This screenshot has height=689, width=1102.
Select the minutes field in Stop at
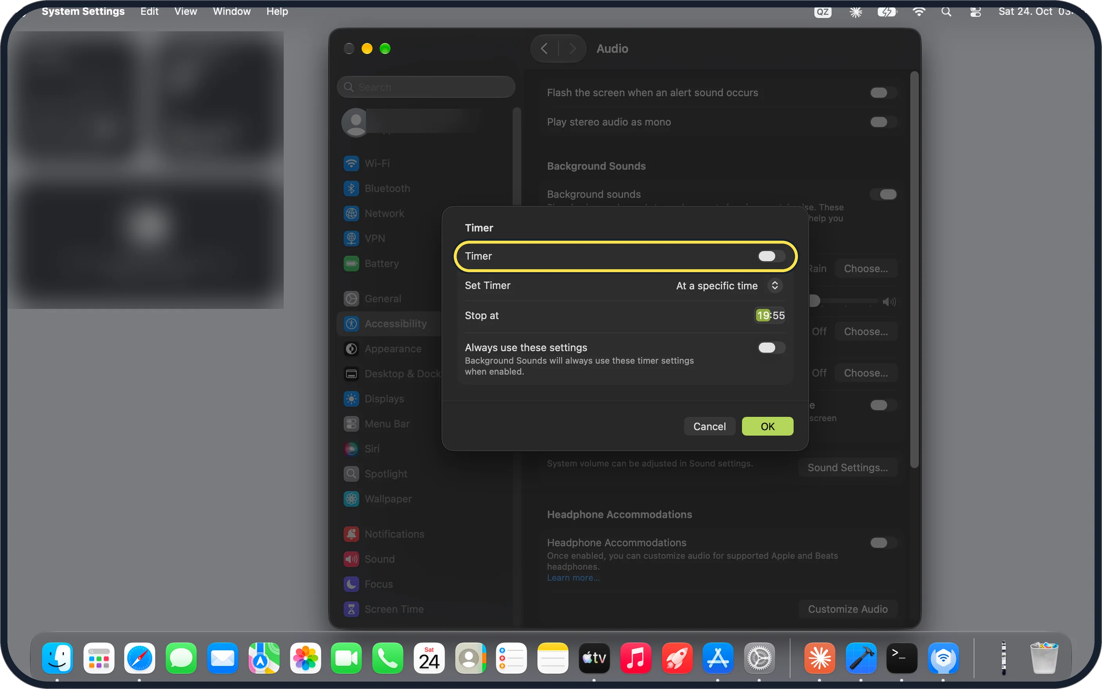coord(778,315)
